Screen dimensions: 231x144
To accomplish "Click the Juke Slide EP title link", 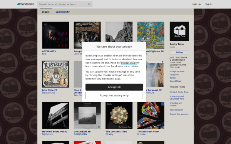I will click(50, 90).
